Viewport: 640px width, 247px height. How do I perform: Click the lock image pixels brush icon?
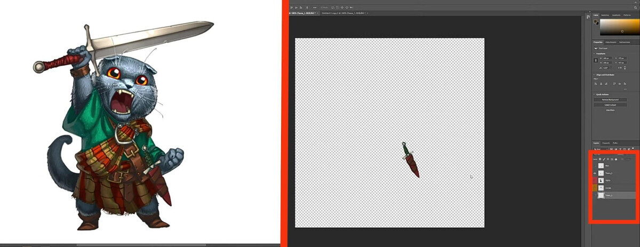tap(604, 159)
